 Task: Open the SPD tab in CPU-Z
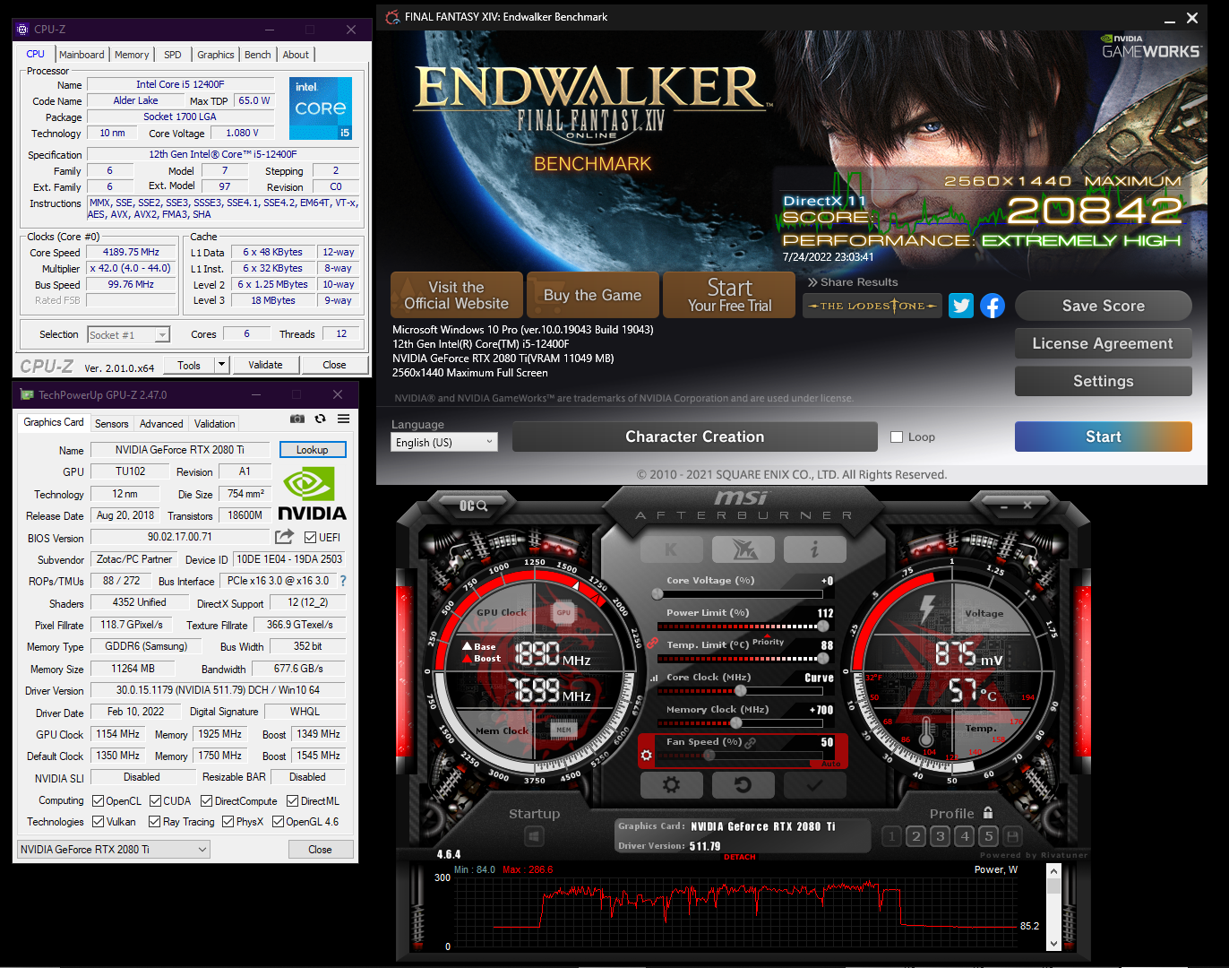pos(173,55)
